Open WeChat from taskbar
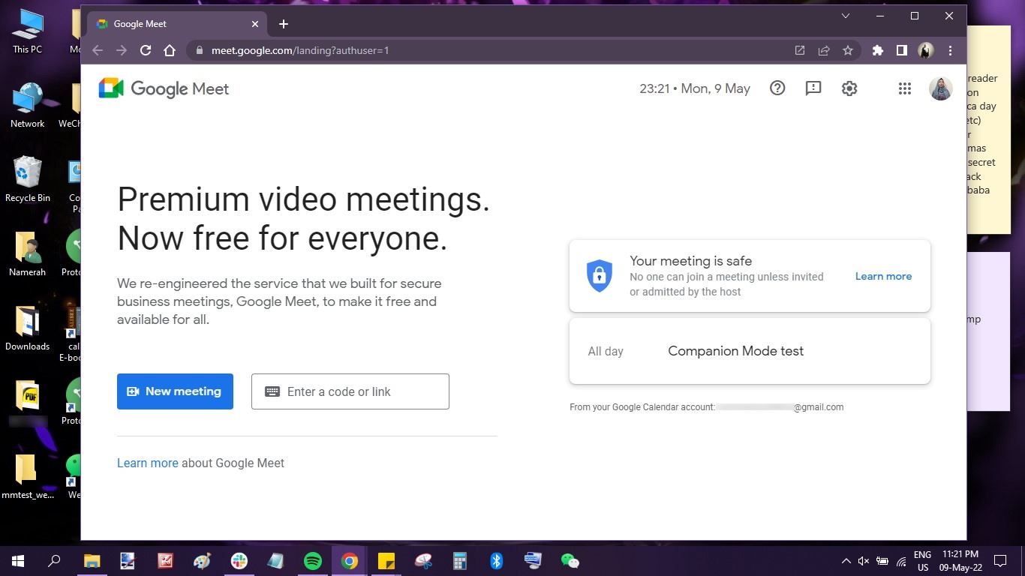1025x576 pixels. coord(570,560)
